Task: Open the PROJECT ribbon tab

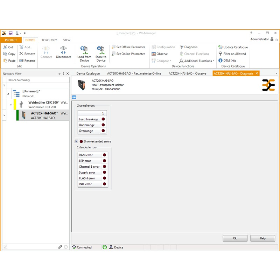Action: (x=11, y=40)
